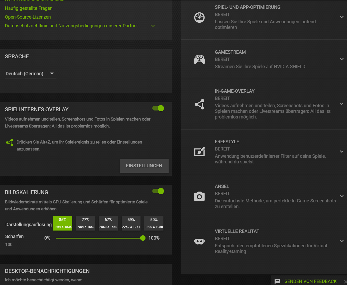347x285 pixels.
Task: Toggle the Spielinternes Overlay switch
Action: point(158,108)
